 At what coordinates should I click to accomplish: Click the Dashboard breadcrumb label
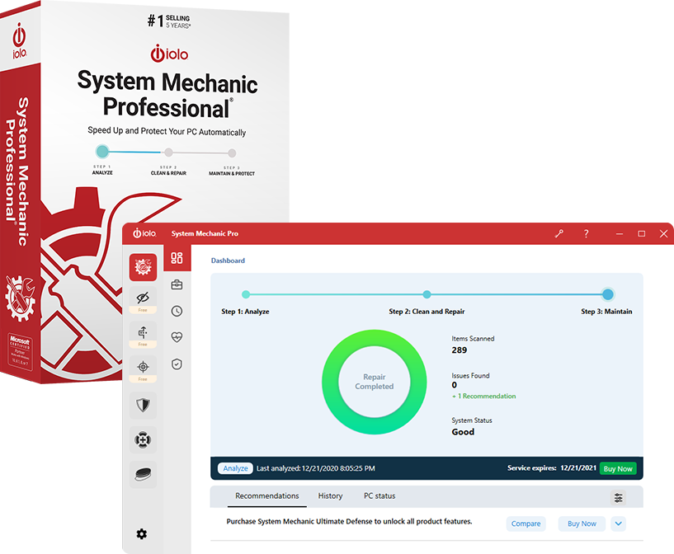[228, 261]
